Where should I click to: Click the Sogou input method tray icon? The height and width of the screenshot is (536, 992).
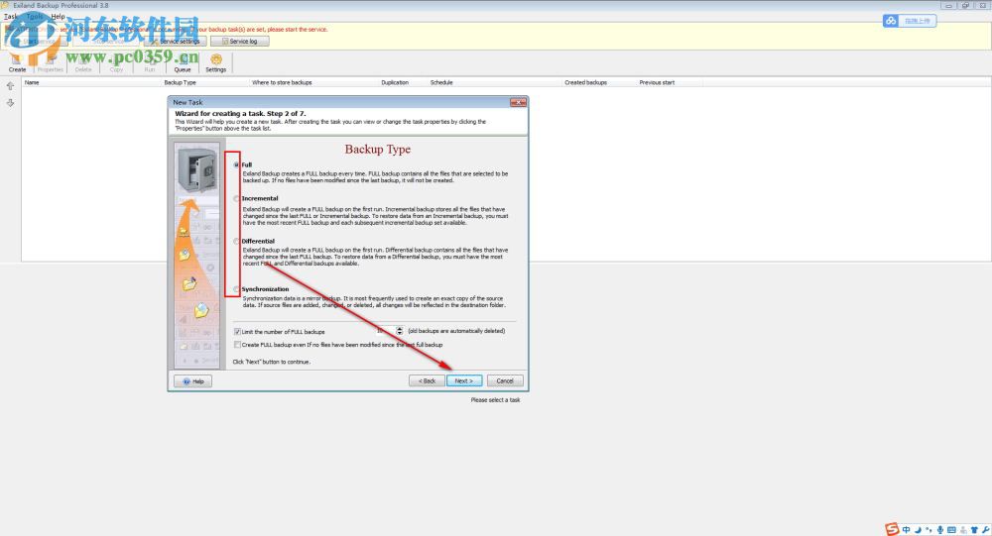[892, 529]
